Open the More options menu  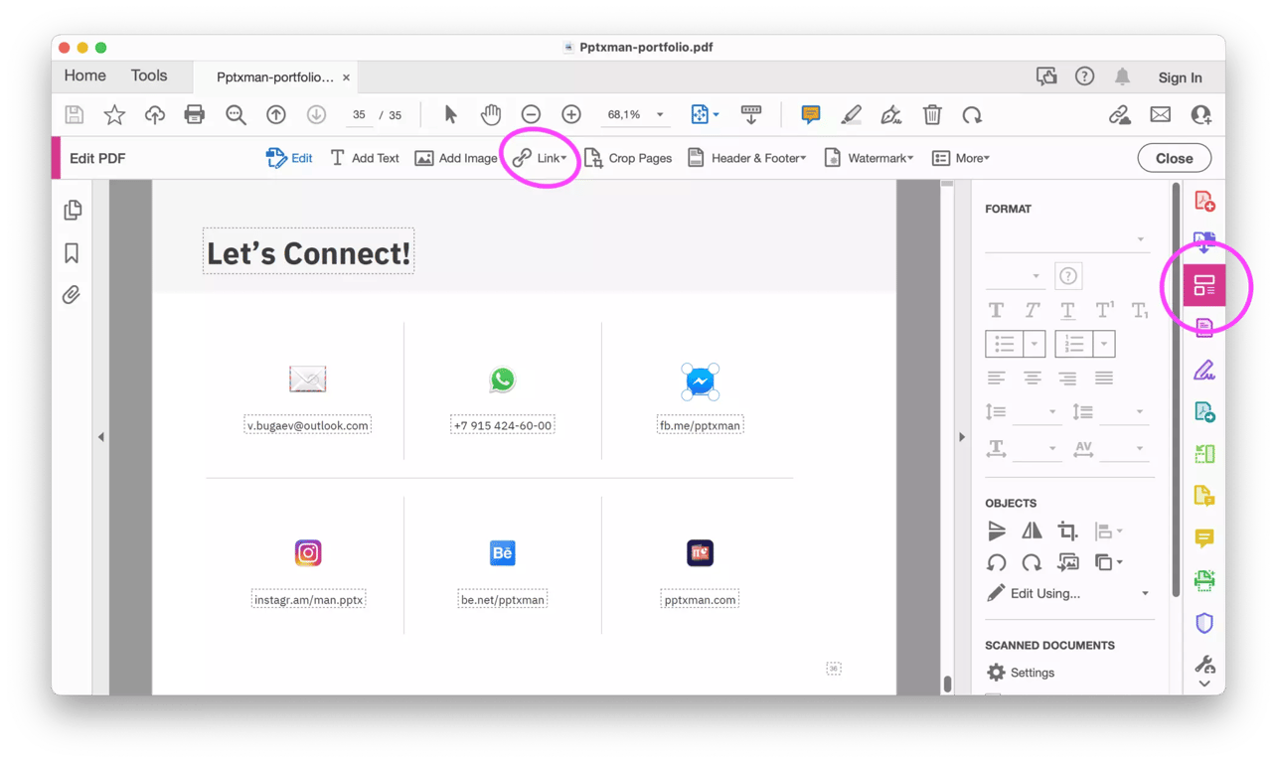point(960,158)
